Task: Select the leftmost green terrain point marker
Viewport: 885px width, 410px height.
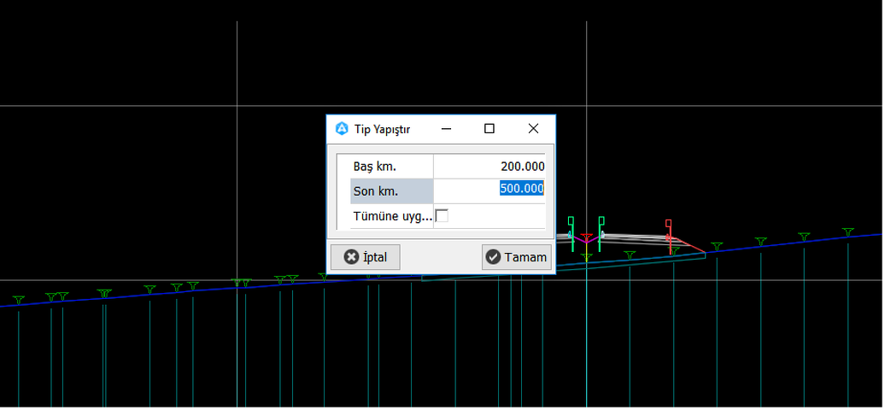Action: click(19, 300)
